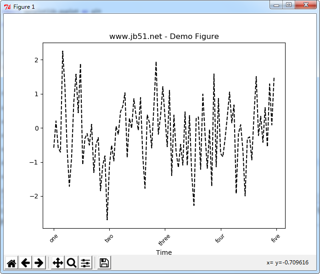The width and height of the screenshot is (320, 274).
Task: Click y tick label '0'
Action: pyautogui.click(x=37, y=128)
